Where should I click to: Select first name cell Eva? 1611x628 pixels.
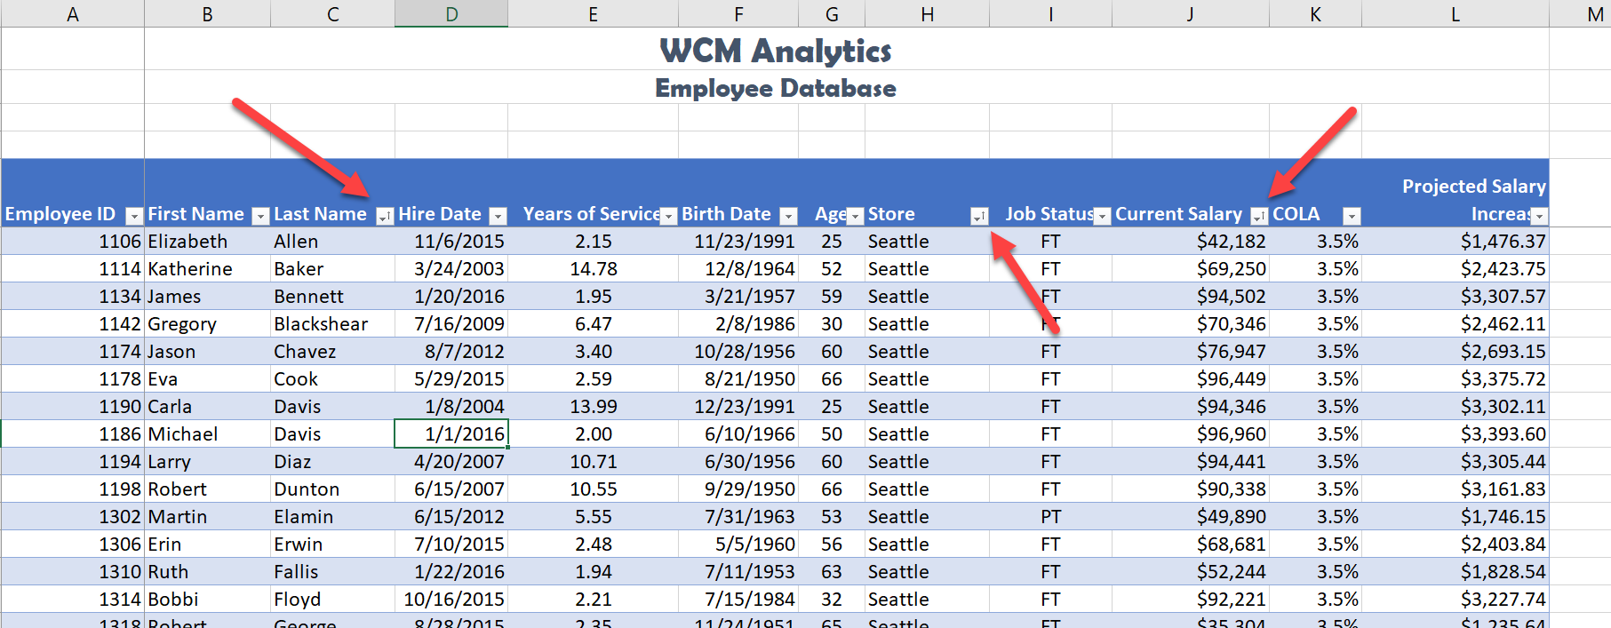pos(207,379)
